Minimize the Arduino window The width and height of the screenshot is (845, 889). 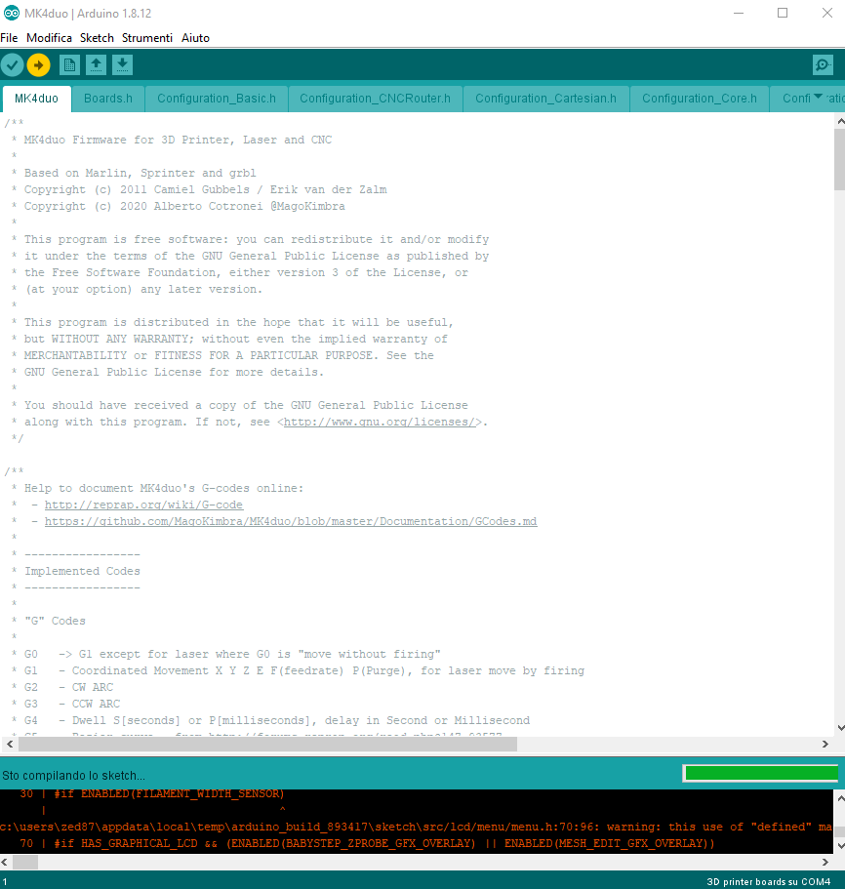click(x=739, y=13)
